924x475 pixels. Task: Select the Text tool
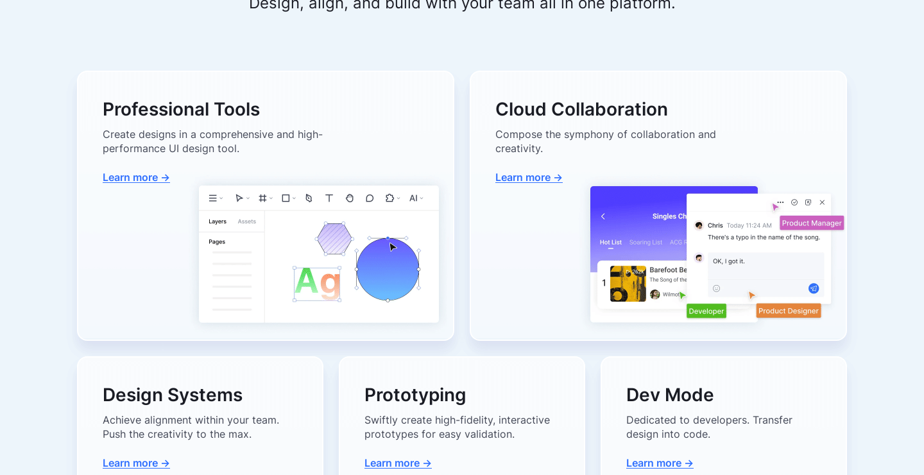pyautogui.click(x=329, y=198)
